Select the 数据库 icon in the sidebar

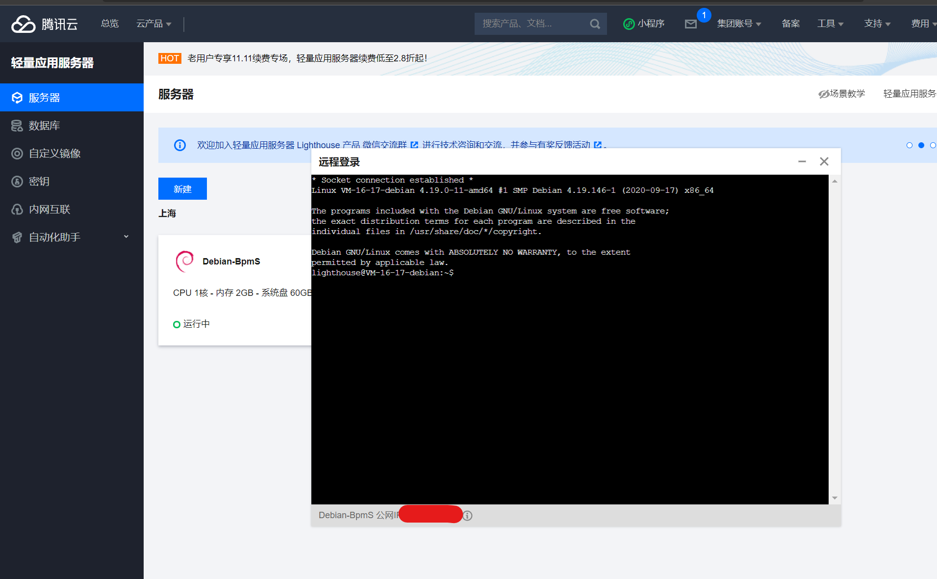coord(17,126)
